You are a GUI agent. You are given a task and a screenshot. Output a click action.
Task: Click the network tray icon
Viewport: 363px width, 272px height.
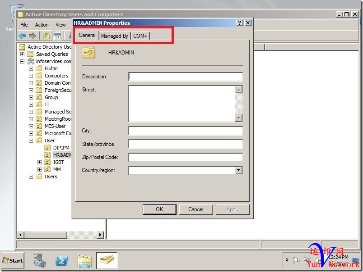pyautogui.click(x=307, y=261)
